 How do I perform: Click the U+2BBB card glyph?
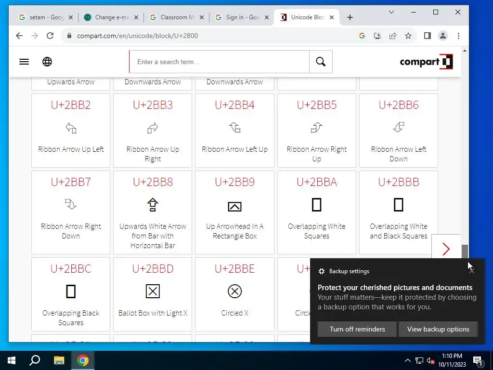click(x=399, y=205)
